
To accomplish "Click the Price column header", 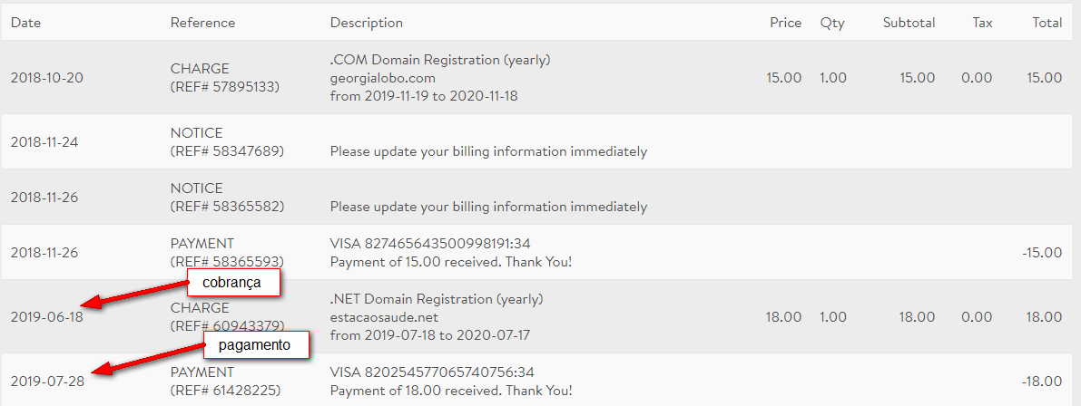I will pos(784,23).
